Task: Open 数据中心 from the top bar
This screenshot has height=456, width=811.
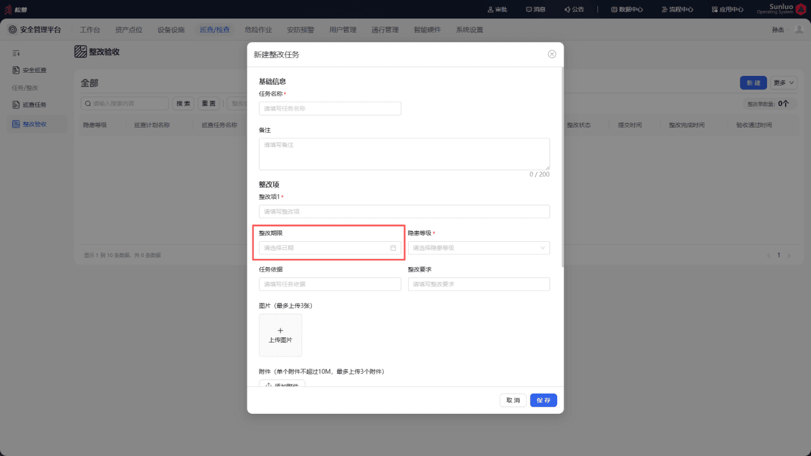Action: 627,10
